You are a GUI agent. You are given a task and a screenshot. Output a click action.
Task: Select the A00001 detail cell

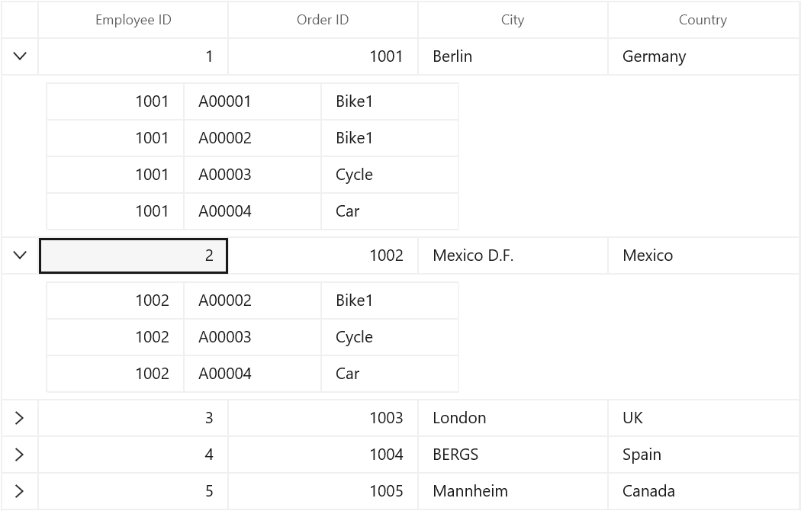click(x=253, y=101)
